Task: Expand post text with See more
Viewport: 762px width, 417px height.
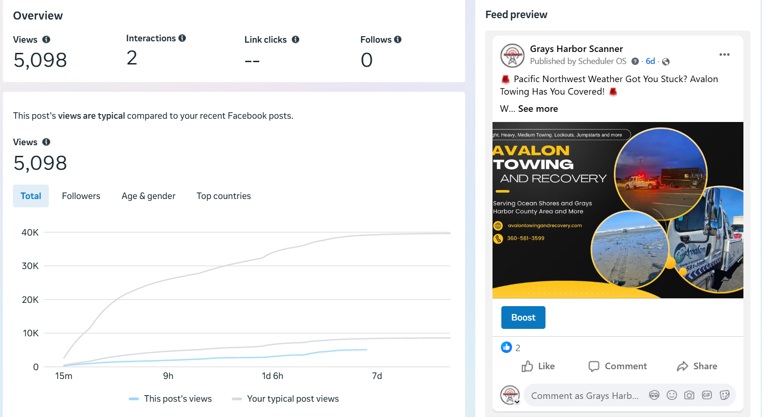Action: coord(538,109)
